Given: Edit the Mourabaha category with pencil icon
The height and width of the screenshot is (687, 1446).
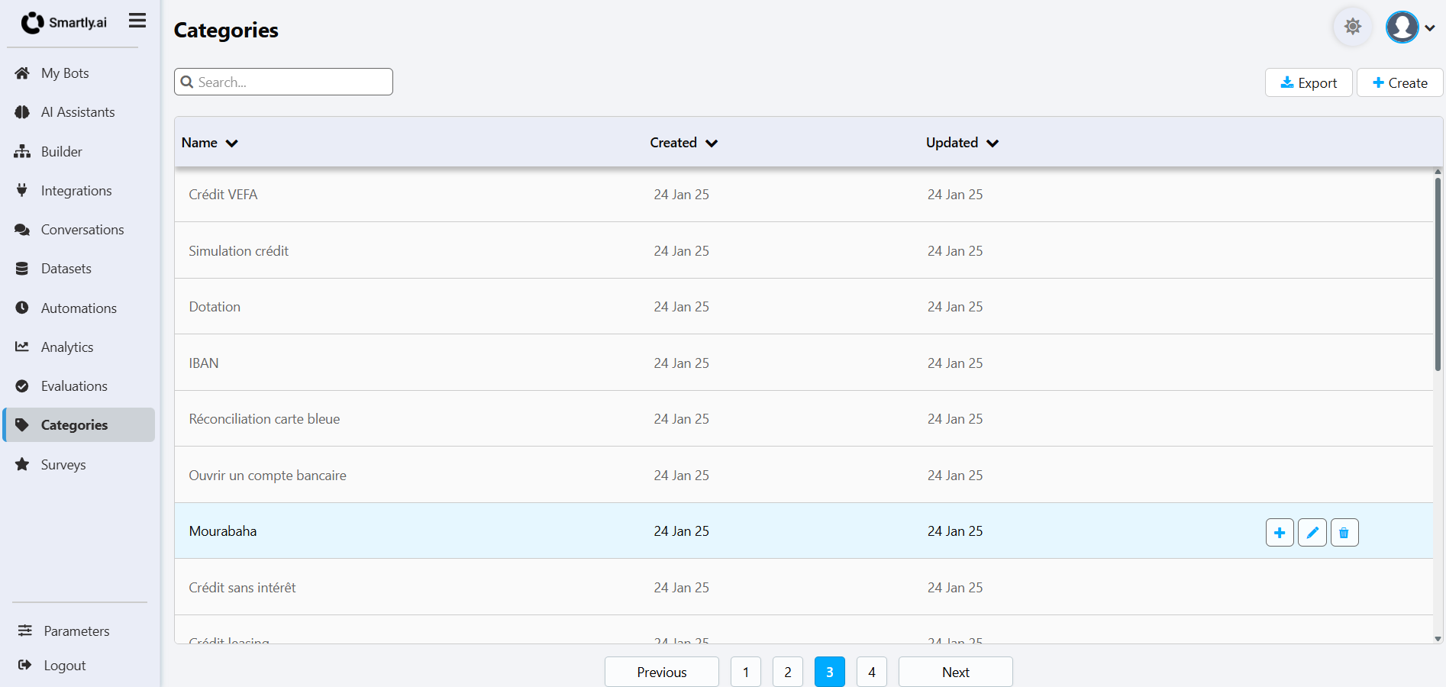Looking at the screenshot, I should [1312, 533].
